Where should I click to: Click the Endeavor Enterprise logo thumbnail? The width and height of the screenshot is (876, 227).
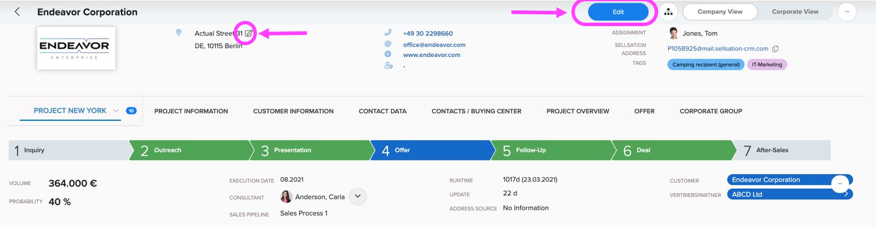pos(76,48)
